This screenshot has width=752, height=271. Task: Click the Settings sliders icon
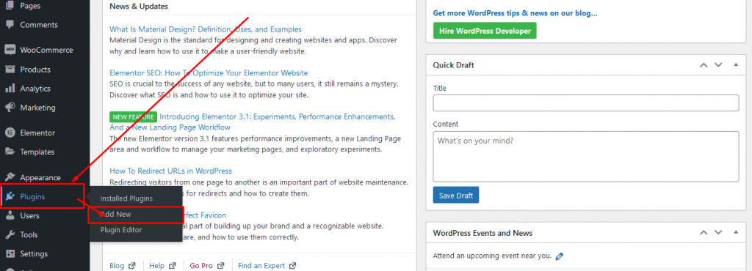click(10, 254)
